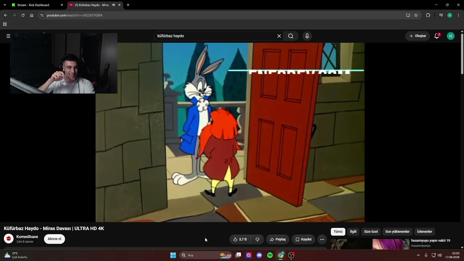Like the video with 3,7 B likes
The image size is (464, 261).
click(240, 239)
